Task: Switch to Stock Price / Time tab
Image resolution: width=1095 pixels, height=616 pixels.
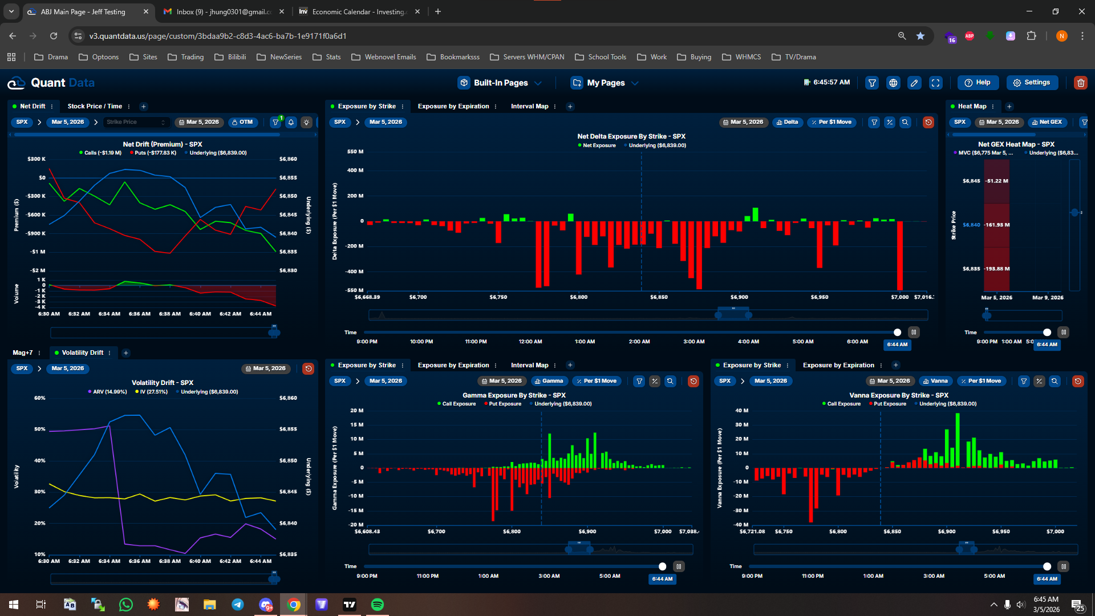Action: [x=95, y=106]
